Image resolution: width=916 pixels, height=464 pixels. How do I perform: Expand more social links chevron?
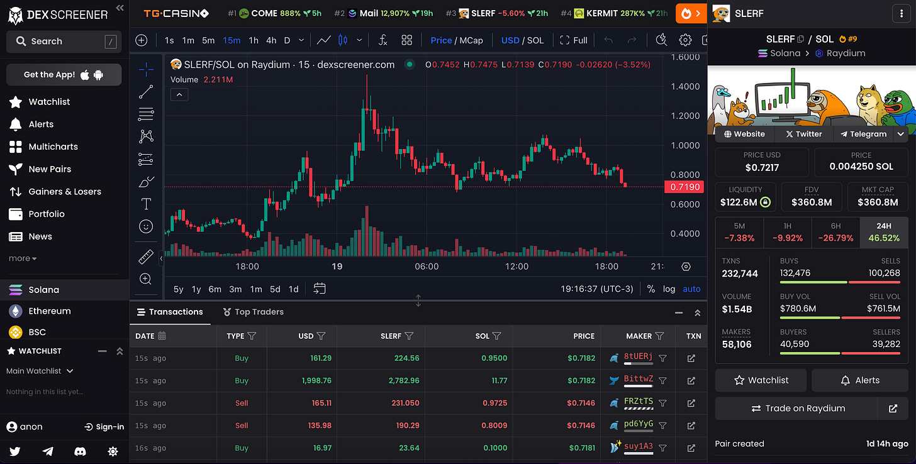(x=901, y=134)
